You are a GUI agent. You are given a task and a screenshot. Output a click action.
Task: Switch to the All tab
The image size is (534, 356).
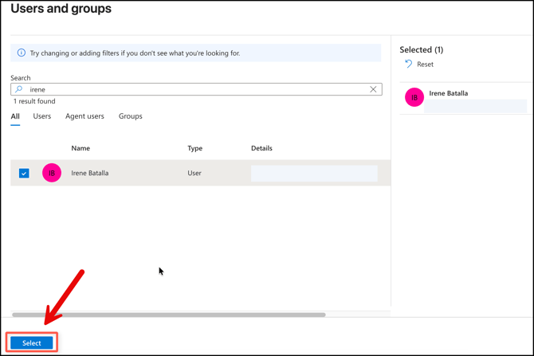click(15, 116)
